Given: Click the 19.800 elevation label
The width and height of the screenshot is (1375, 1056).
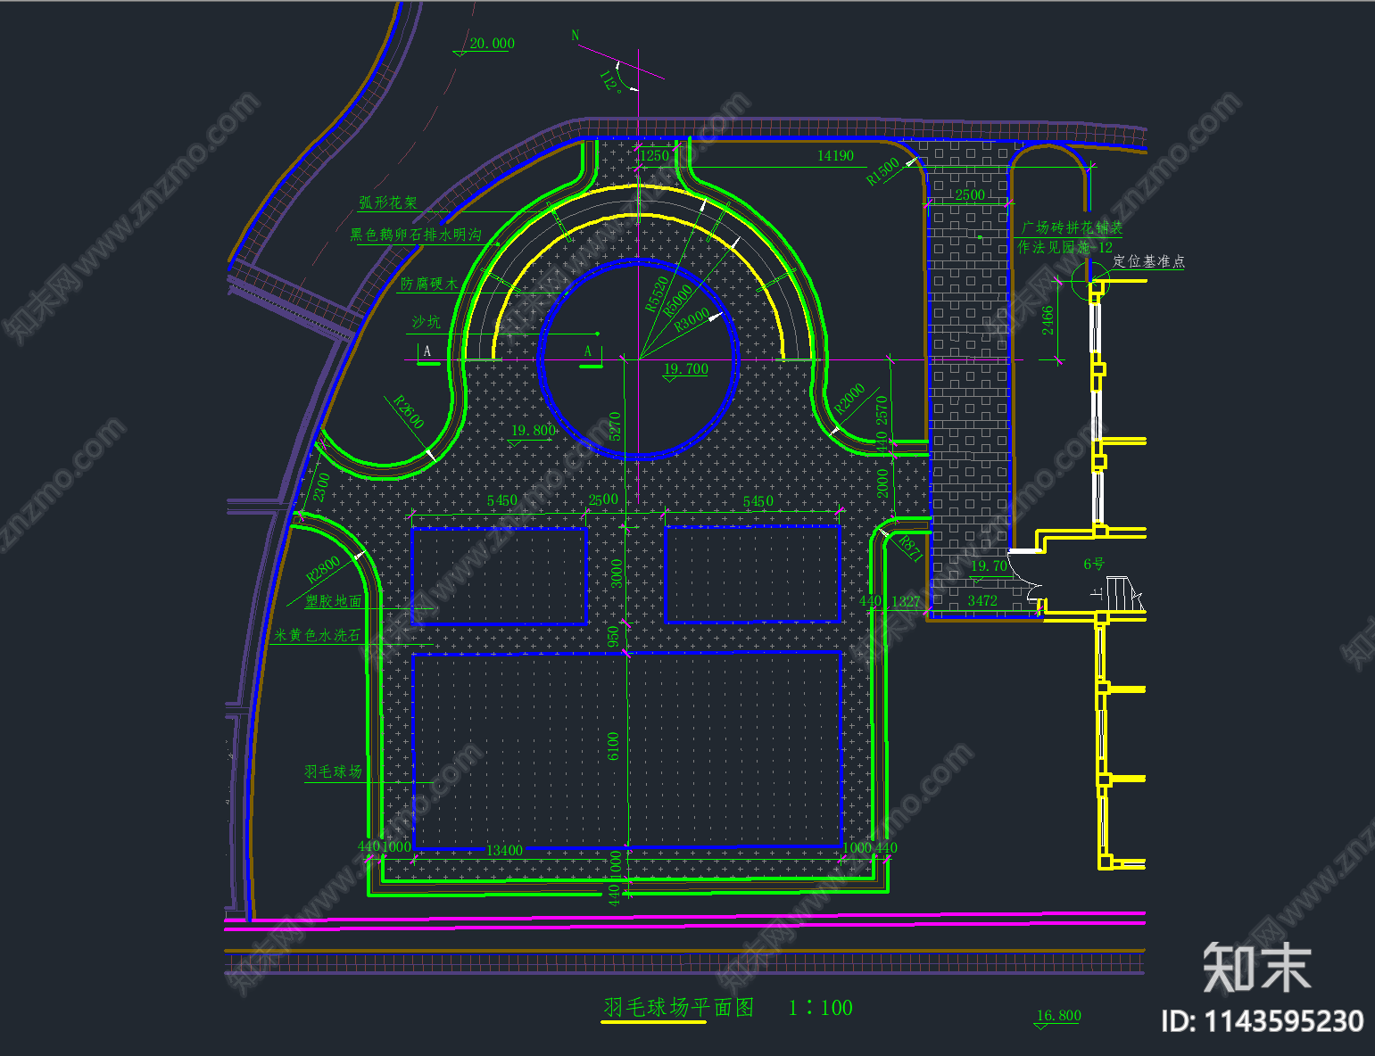Looking at the screenshot, I should pyautogui.click(x=534, y=431).
